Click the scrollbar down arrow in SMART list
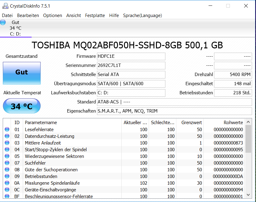The width and height of the screenshot is (256, 202). coord(248,195)
